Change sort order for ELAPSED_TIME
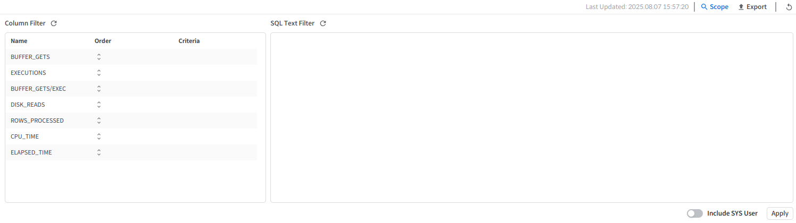796x223 pixels. click(x=99, y=152)
